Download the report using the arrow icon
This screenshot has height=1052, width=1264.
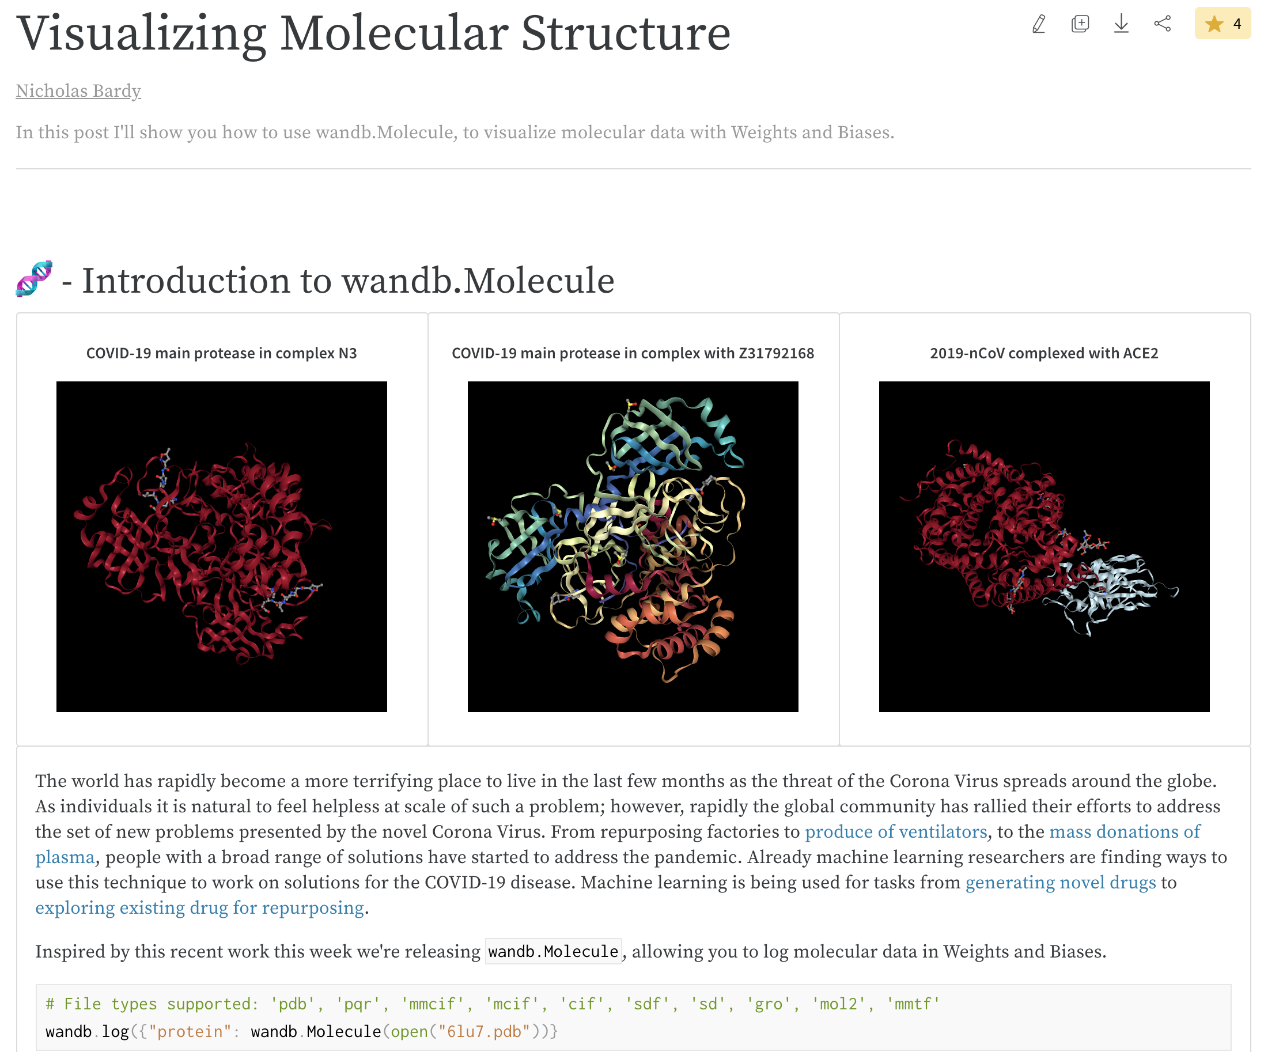pos(1121,24)
